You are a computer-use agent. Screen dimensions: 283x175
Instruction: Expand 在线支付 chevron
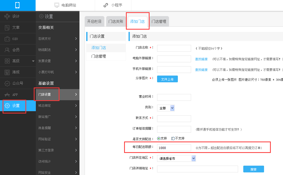(76, 39)
